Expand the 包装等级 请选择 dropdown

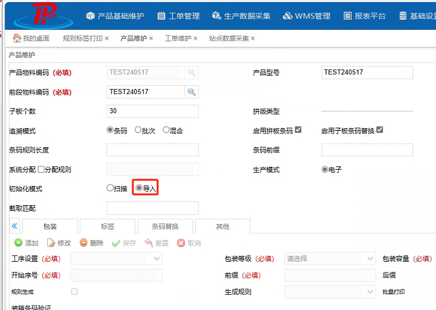371,259
